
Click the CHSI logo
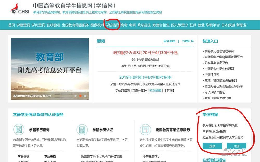click(x=20, y=9)
